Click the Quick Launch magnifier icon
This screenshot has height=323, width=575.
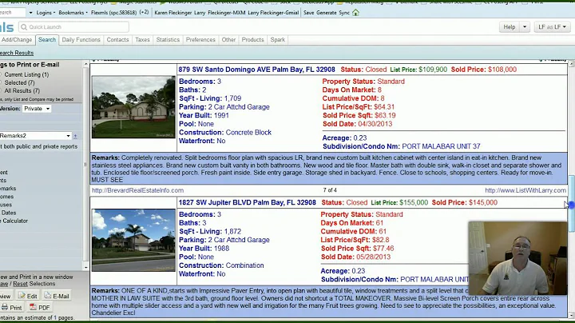tap(24, 27)
